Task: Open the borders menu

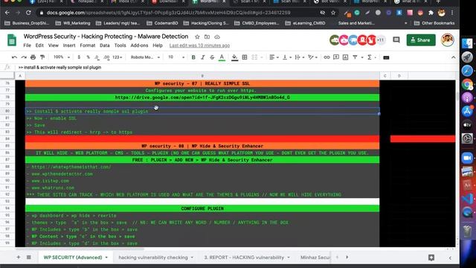Action: click(245, 57)
